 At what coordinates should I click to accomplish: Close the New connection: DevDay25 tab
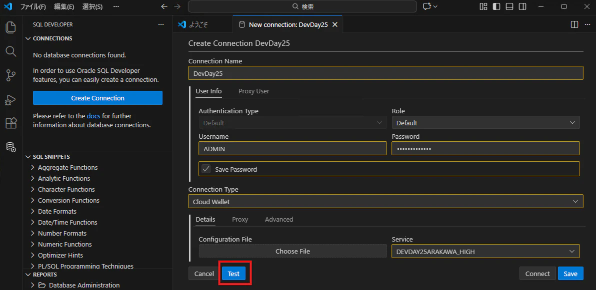click(335, 24)
